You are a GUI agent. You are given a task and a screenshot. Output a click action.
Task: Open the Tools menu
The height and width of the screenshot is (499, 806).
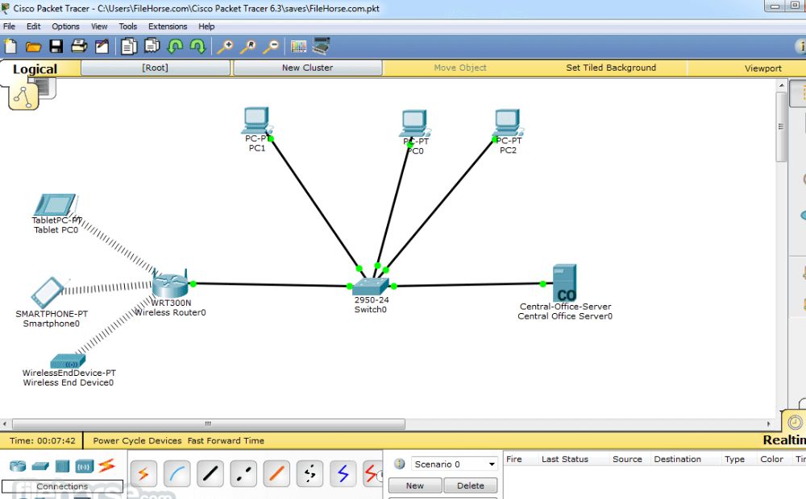pyautogui.click(x=128, y=27)
